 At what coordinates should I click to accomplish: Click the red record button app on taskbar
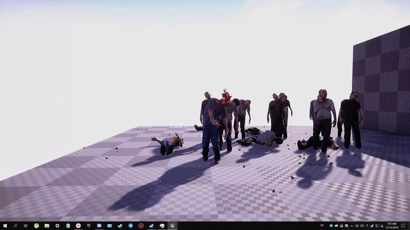coord(141,226)
